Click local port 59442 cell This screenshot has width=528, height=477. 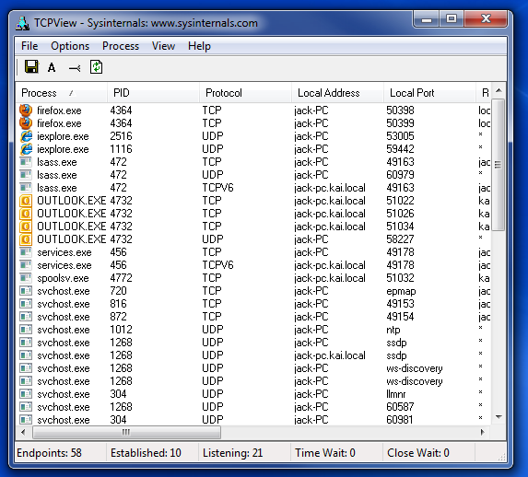[400, 149]
